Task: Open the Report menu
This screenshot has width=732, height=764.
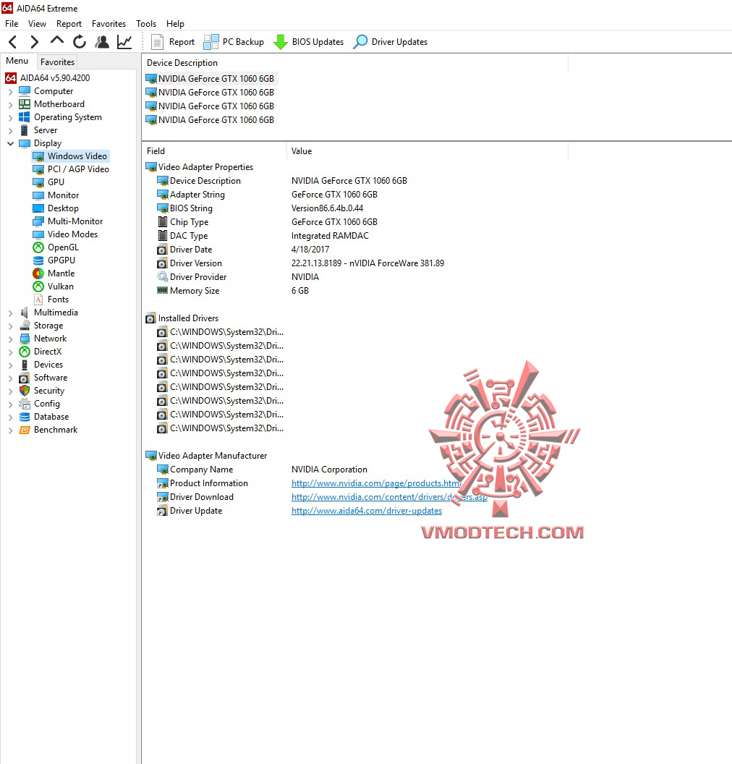Action: 69,24
